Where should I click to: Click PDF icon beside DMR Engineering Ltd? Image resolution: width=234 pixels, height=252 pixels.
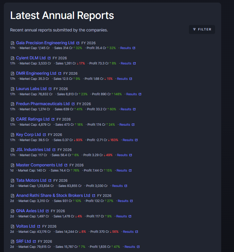point(12,74)
